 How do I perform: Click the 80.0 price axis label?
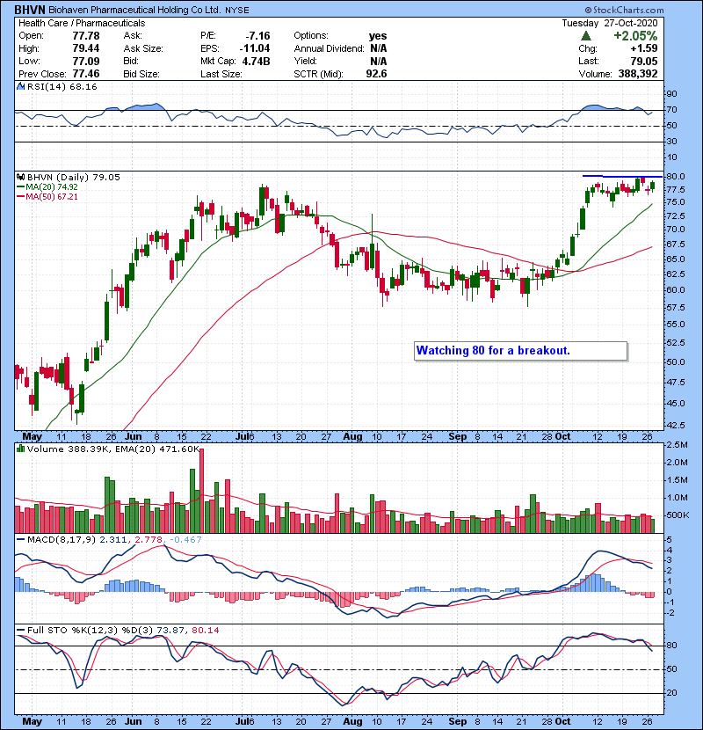click(675, 177)
